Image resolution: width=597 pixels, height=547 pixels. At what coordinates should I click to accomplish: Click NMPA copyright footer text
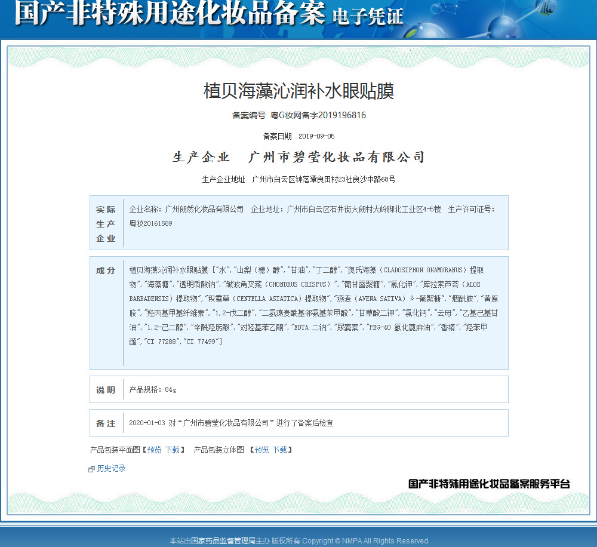(298, 541)
